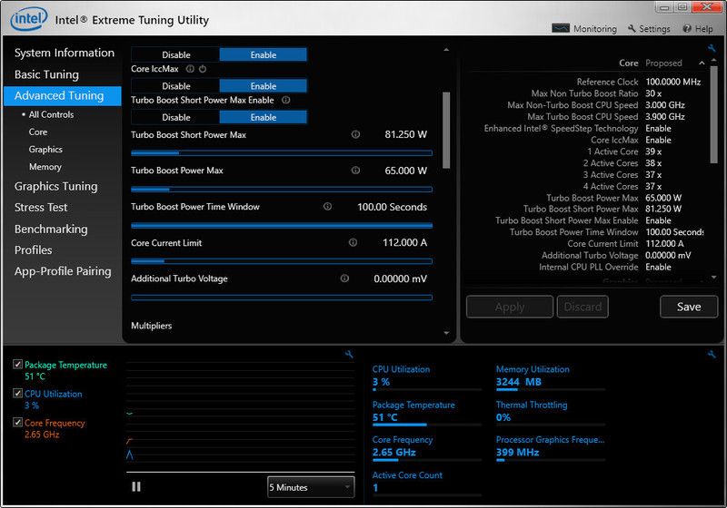Click the Core IccMax power reset icon

tap(203, 69)
